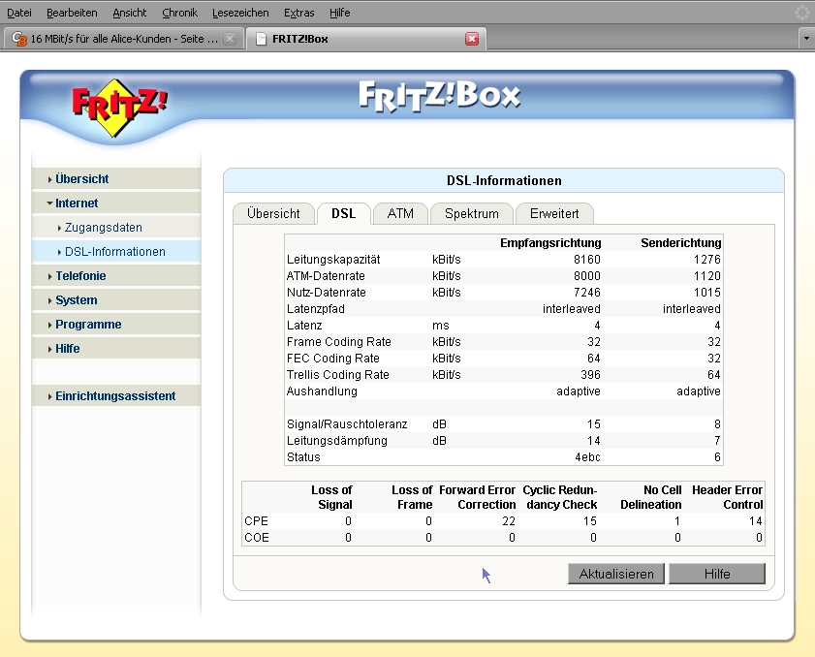Click the Signal/Rauschtoleranz row label
The width and height of the screenshot is (815, 657).
(347, 424)
